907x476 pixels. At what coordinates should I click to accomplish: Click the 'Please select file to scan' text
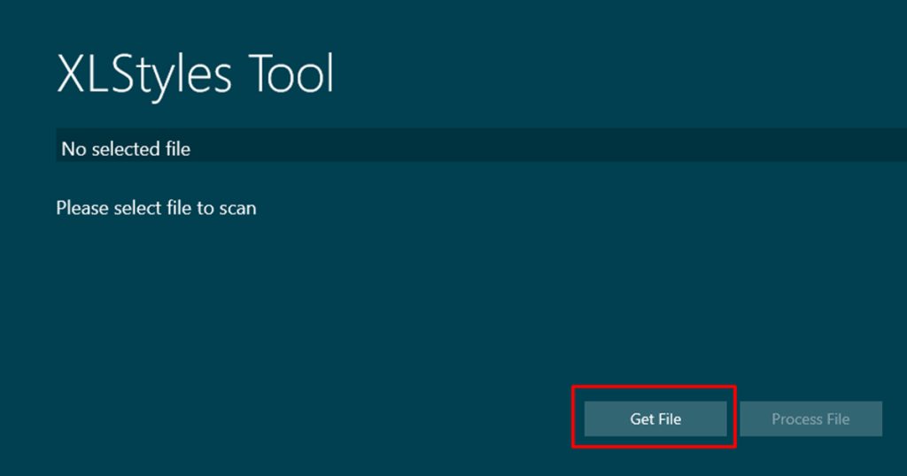[156, 208]
